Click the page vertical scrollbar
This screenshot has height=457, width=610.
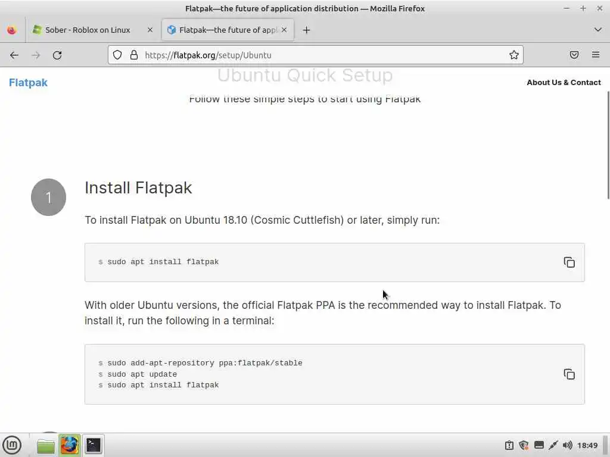tap(608, 146)
